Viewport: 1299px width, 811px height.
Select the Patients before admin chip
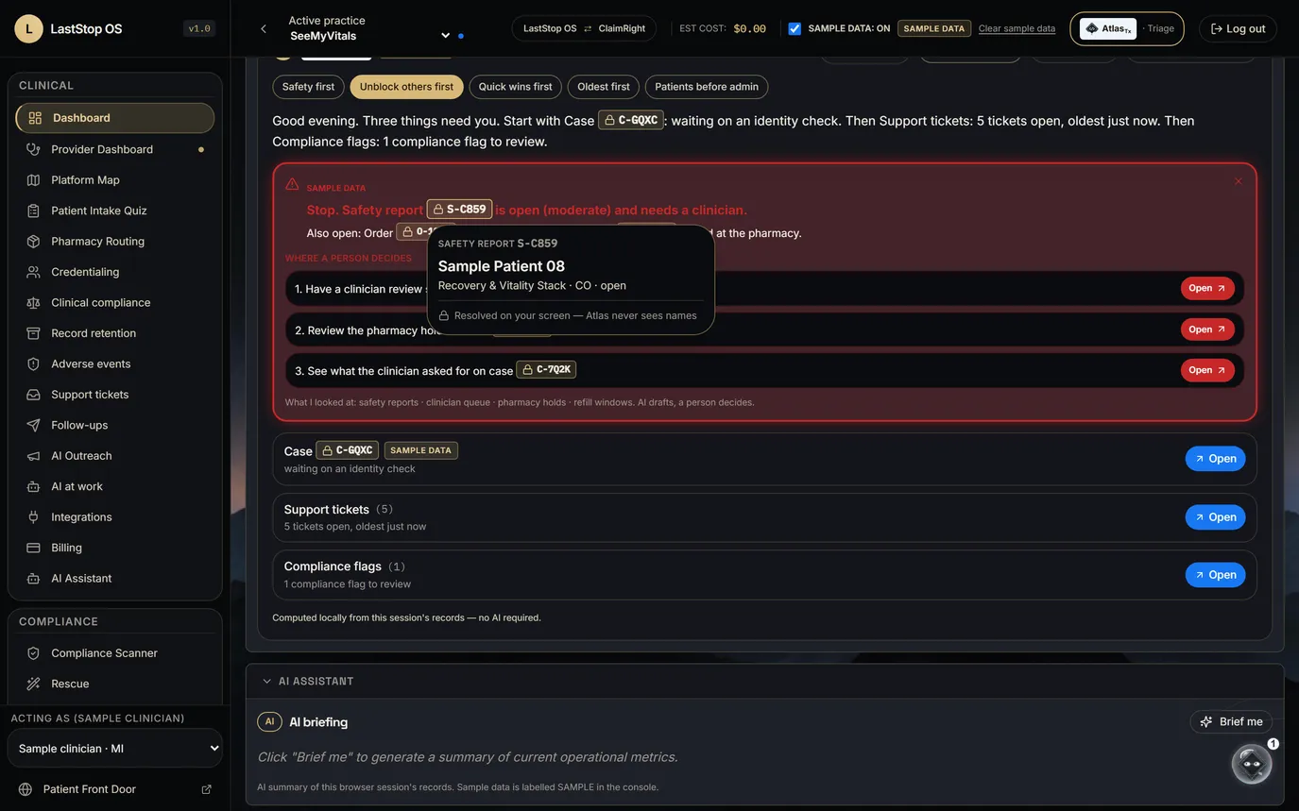707,87
